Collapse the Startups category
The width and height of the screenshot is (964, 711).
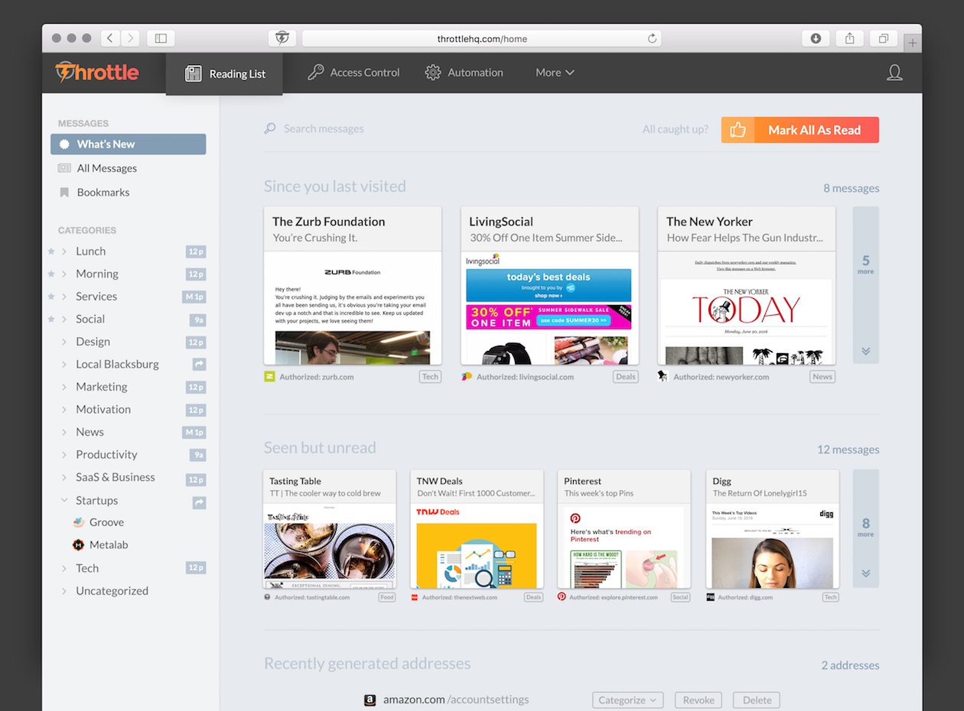pos(64,501)
